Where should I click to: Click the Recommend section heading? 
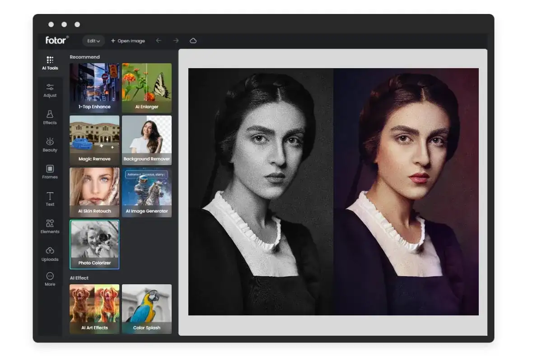pos(84,57)
